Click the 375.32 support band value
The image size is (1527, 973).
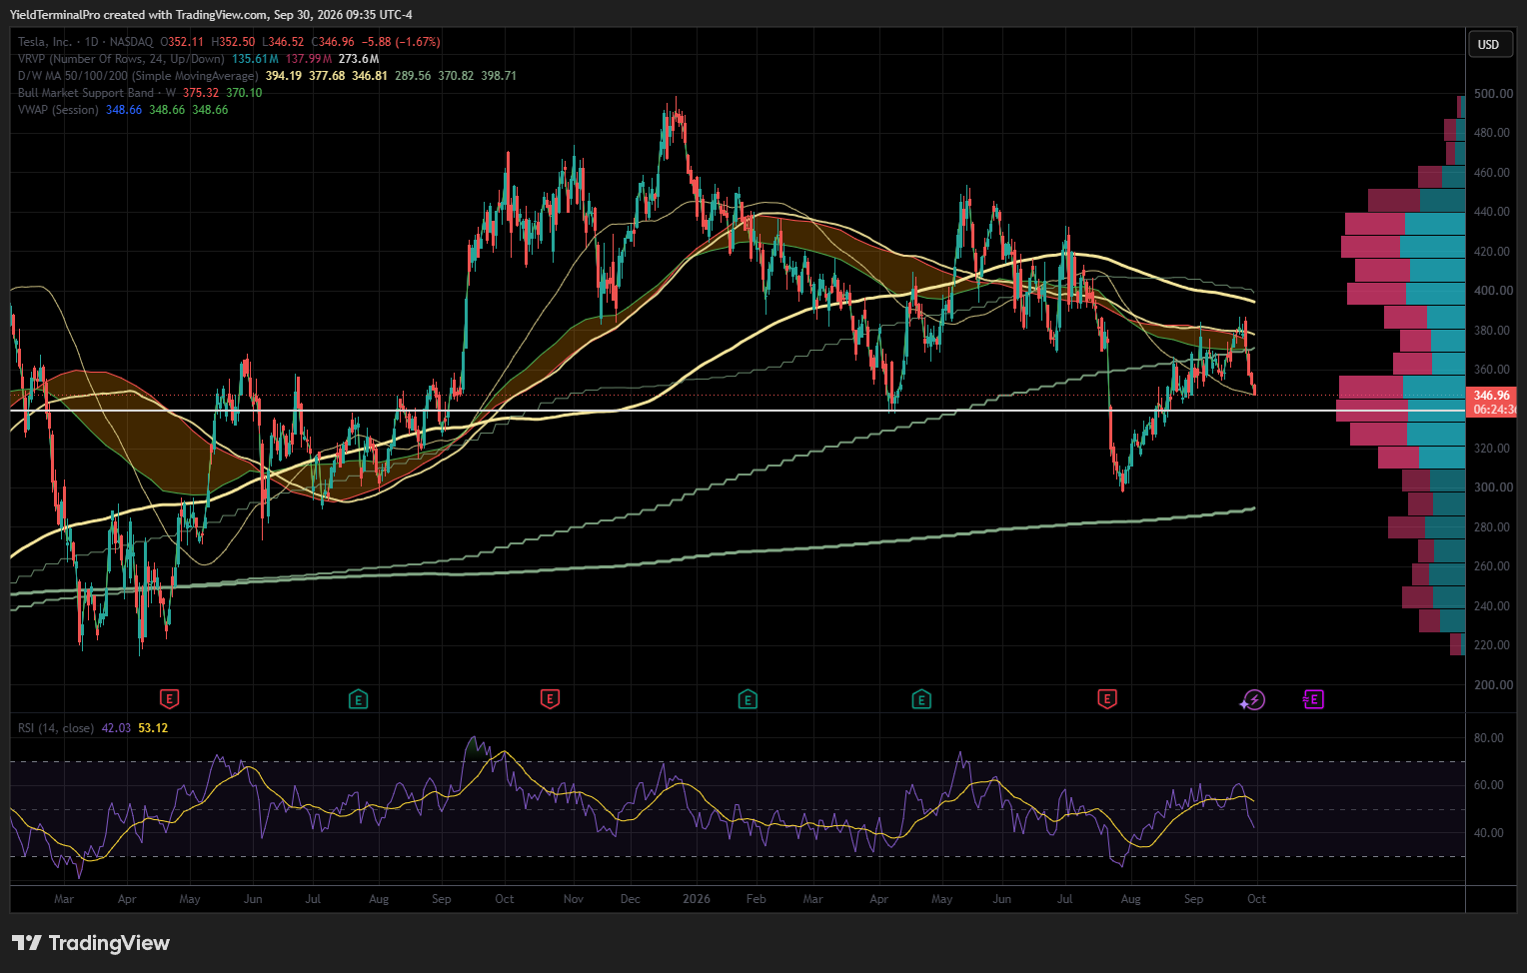(201, 93)
